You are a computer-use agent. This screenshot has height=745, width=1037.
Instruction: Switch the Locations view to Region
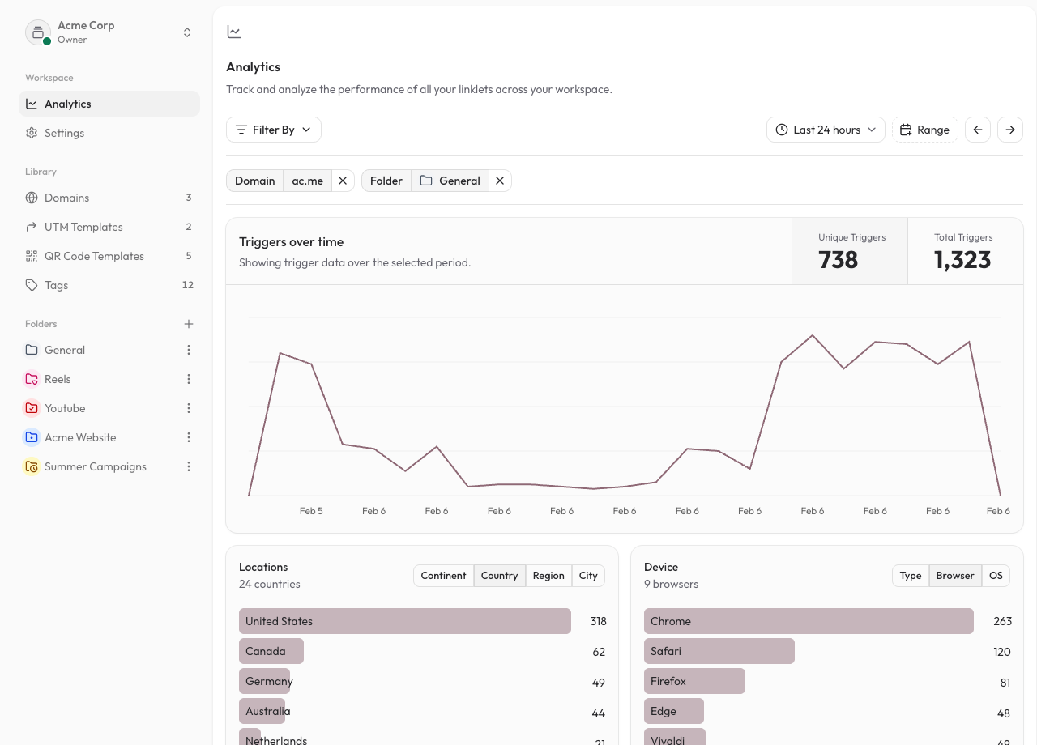coord(548,576)
